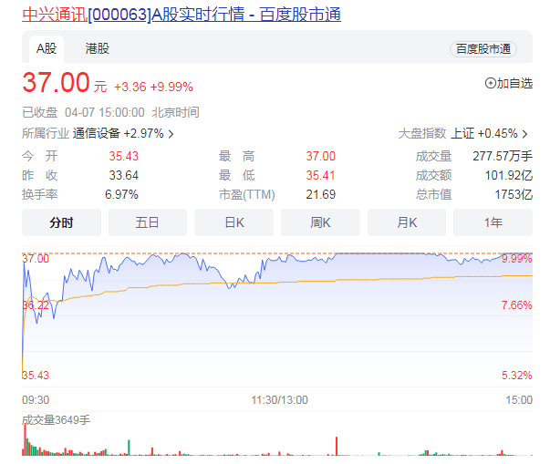550x464 pixels.
Task: Click the plus icon beside 加自选
Action: coord(490,83)
